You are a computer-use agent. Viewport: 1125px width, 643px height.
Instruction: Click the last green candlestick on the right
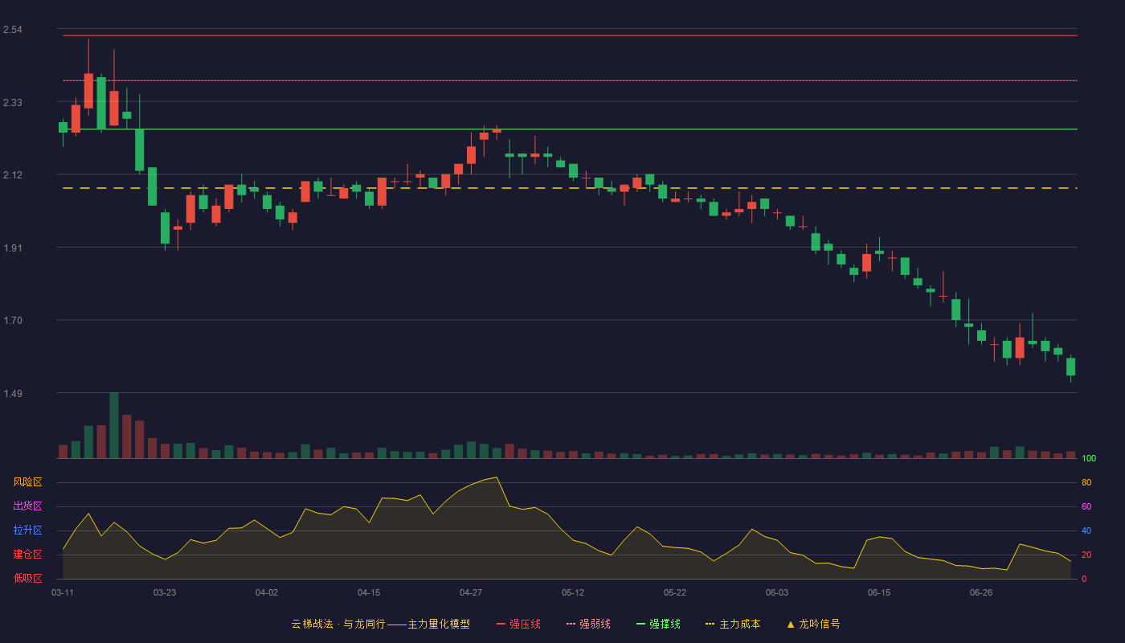tap(1070, 367)
